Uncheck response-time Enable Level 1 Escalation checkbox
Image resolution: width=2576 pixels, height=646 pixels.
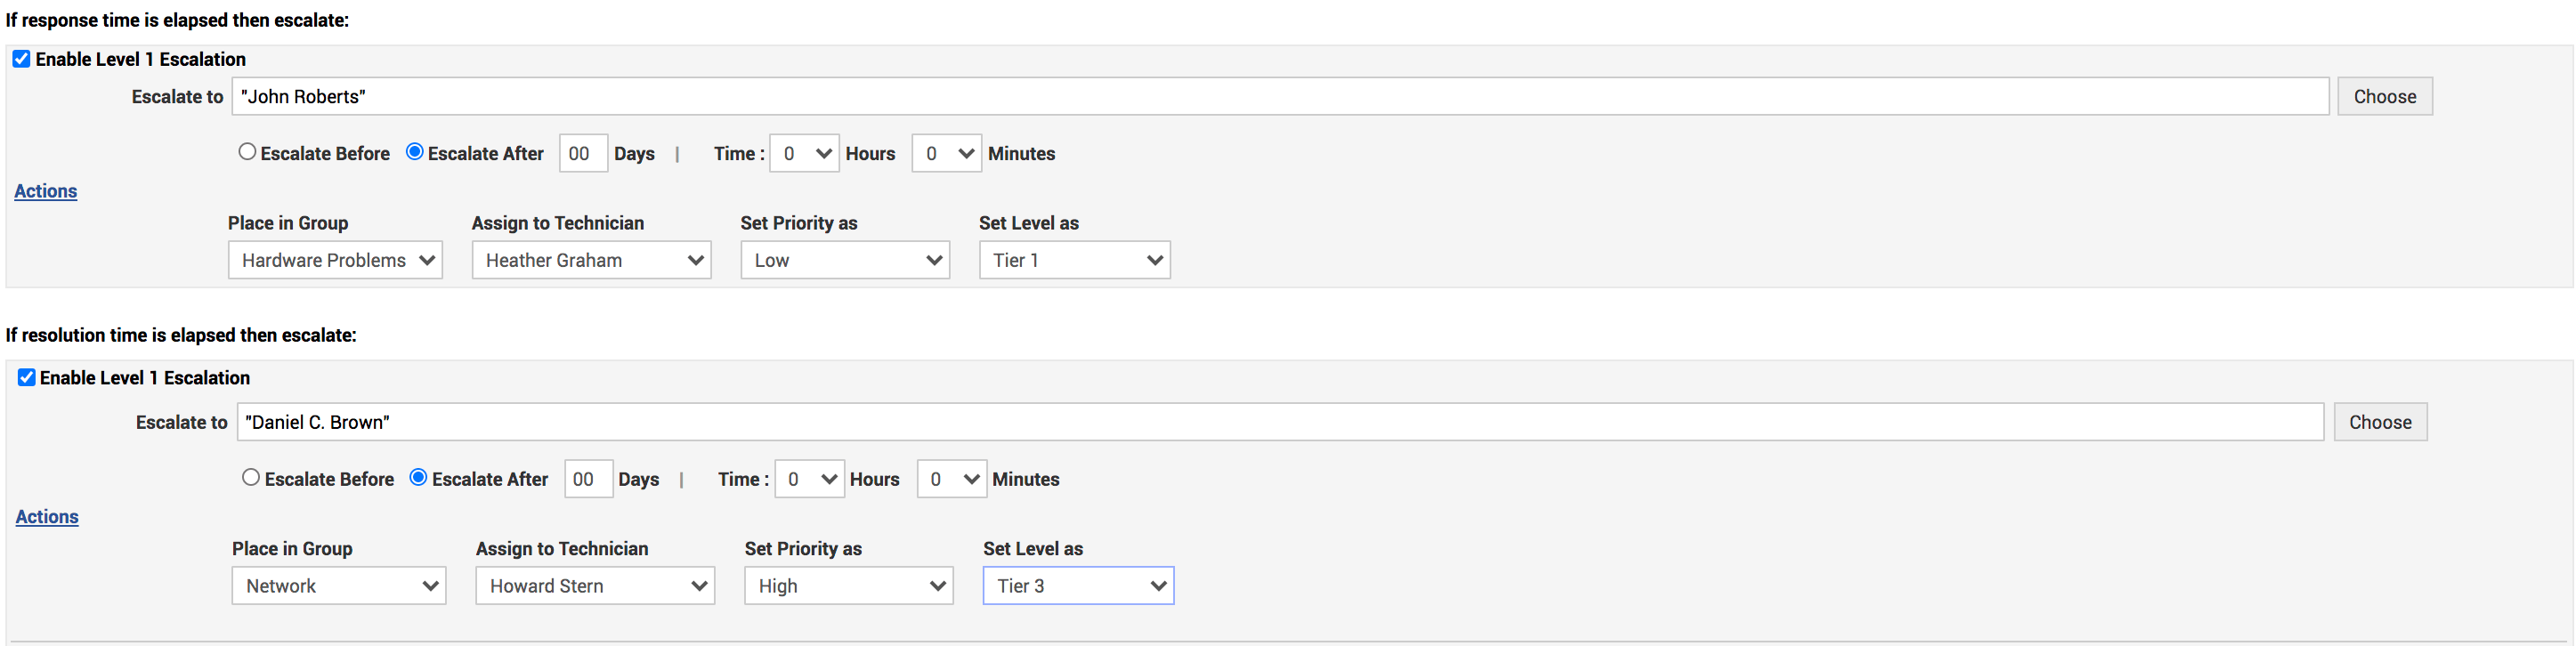(21, 59)
